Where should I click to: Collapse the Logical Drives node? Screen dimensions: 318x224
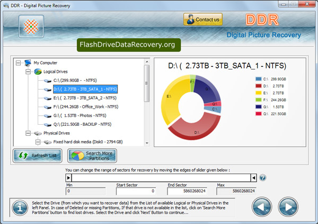[28, 72]
